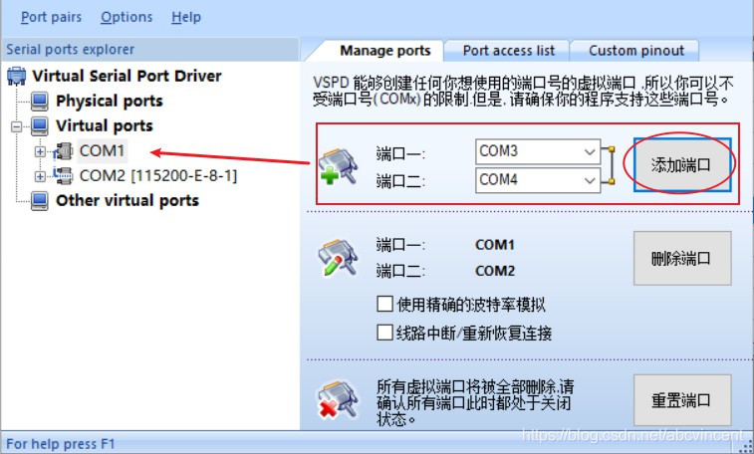Screen dimensions: 754x454
Task: Click the bold COM1 value beside 端口一
Action: coord(495,245)
